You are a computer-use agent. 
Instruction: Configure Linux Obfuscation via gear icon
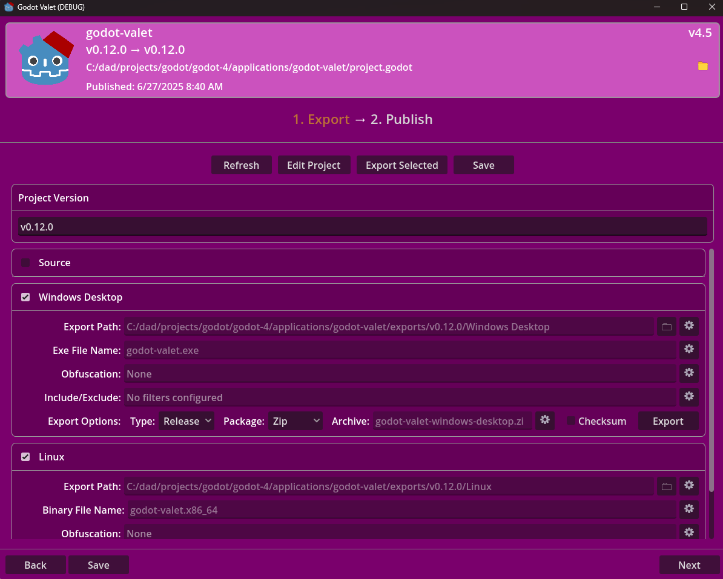689,532
